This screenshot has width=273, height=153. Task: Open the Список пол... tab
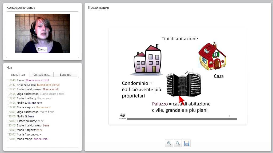[42, 75]
